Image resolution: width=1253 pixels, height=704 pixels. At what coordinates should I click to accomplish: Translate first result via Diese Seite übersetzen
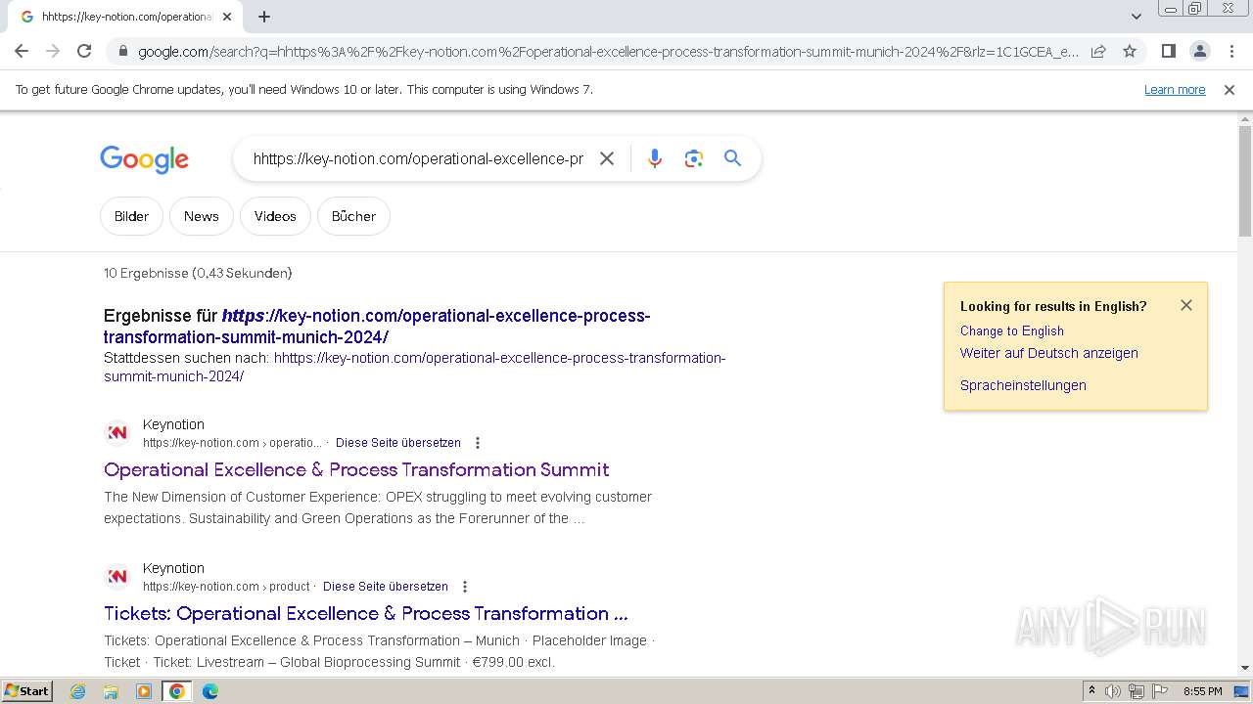click(398, 443)
